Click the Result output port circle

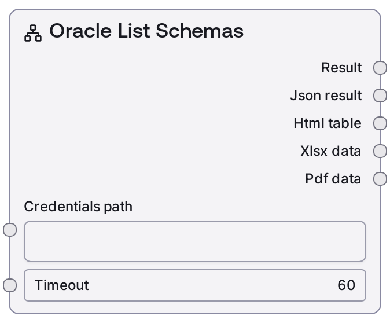(x=380, y=68)
